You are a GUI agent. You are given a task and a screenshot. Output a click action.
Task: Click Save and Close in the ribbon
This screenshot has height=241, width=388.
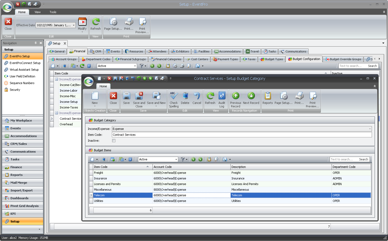point(139,100)
